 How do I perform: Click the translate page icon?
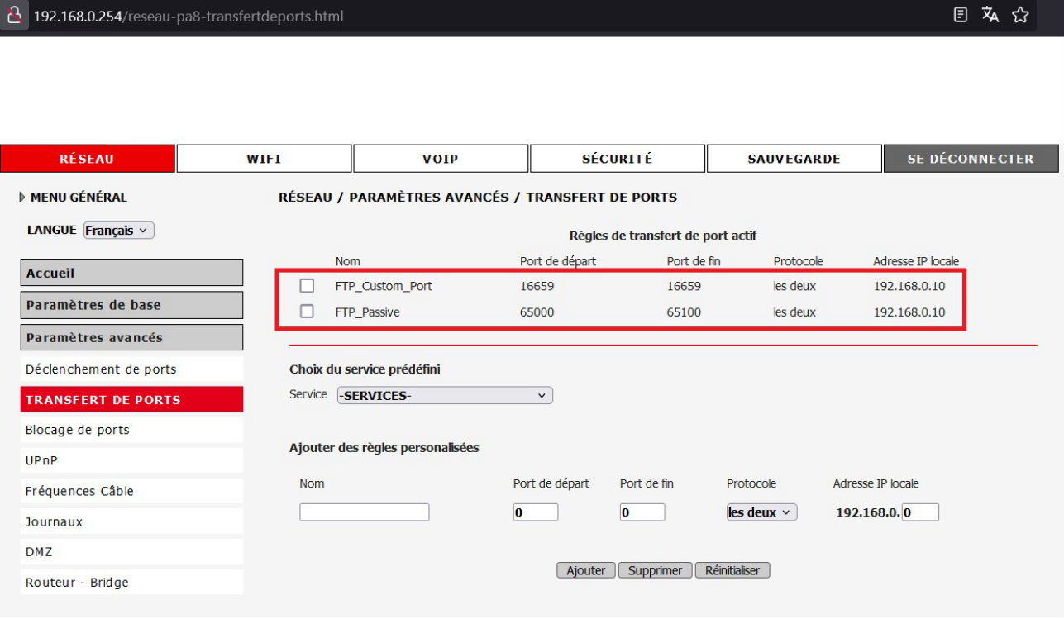click(990, 15)
